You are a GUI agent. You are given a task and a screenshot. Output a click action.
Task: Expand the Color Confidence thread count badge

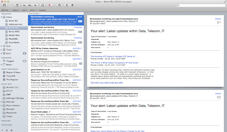click(81, 64)
